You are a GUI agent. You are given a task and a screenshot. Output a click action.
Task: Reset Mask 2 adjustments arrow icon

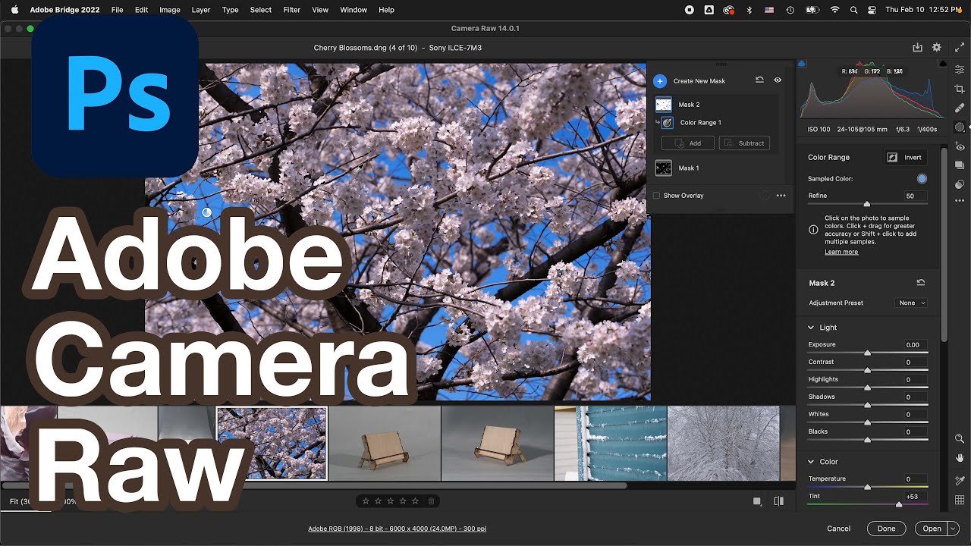[921, 283]
